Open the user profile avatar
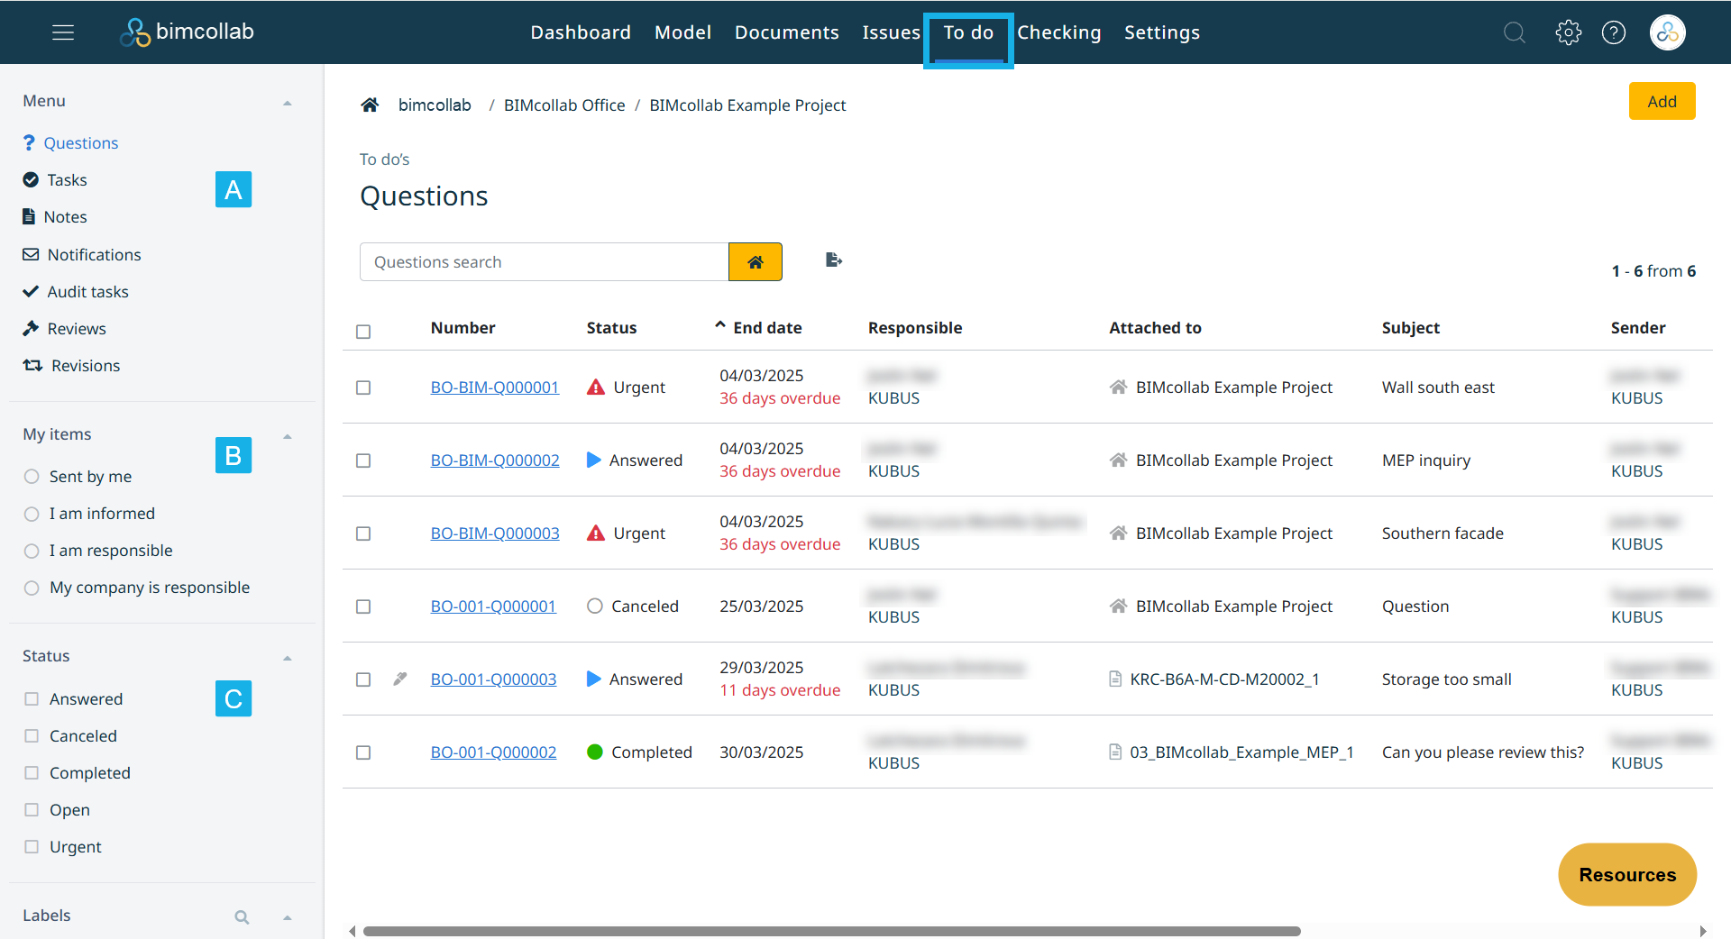Screen dimensions: 1731x939 point(1668,32)
